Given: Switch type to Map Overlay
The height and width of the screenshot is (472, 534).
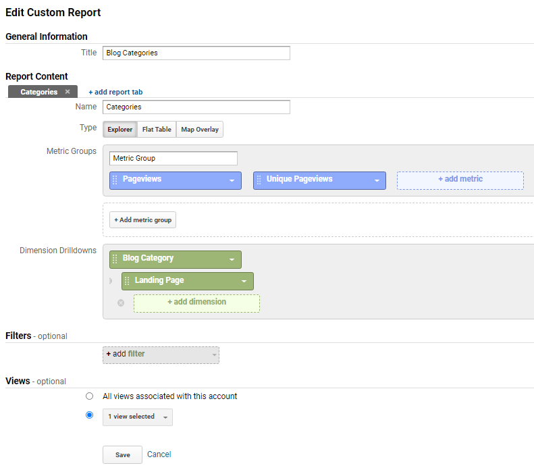Looking at the screenshot, I should click(200, 130).
